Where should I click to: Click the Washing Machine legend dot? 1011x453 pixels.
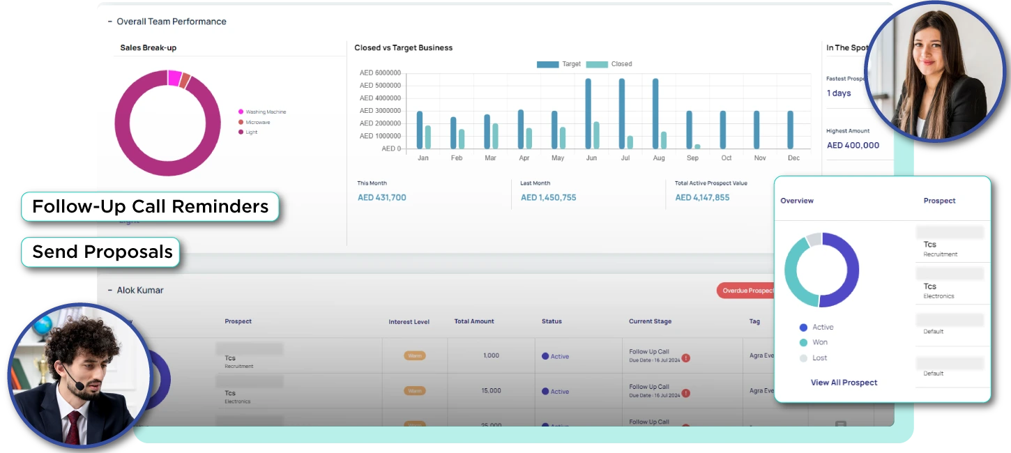241,112
